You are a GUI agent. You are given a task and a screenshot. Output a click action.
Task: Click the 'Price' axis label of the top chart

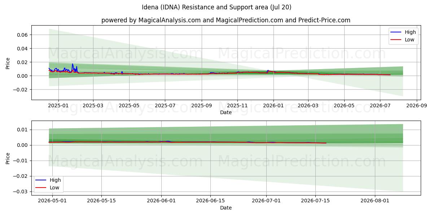8,63
